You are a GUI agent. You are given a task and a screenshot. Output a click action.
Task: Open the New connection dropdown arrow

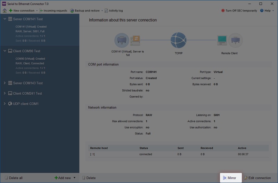(37, 11)
